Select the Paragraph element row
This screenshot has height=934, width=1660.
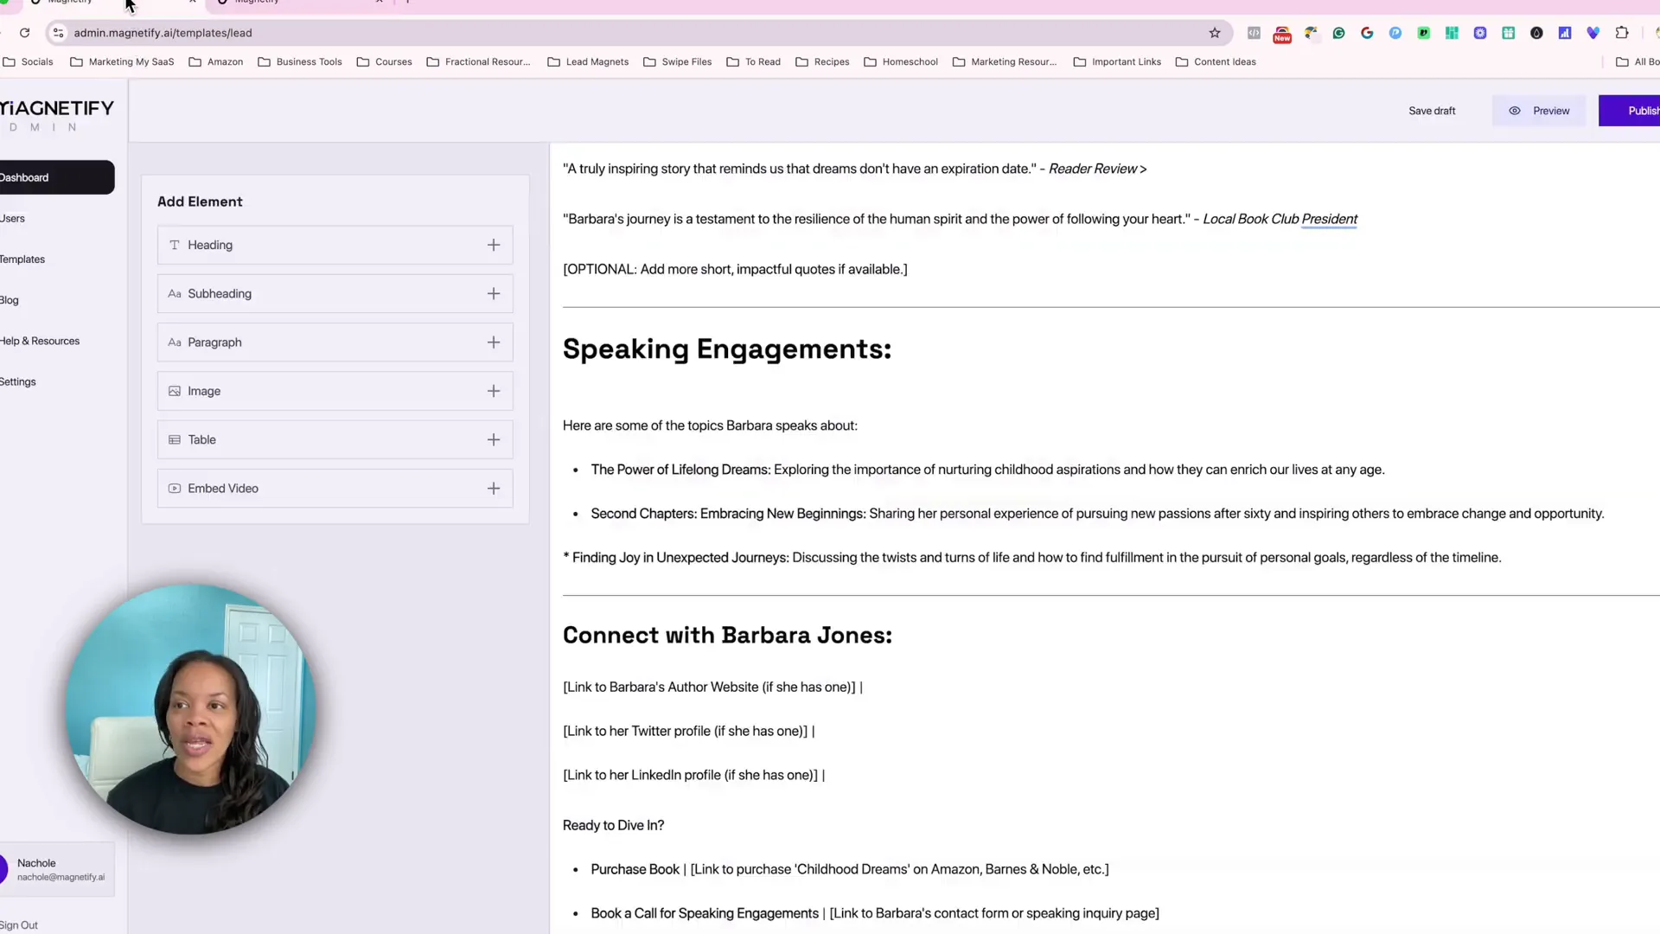(x=335, y=342)
